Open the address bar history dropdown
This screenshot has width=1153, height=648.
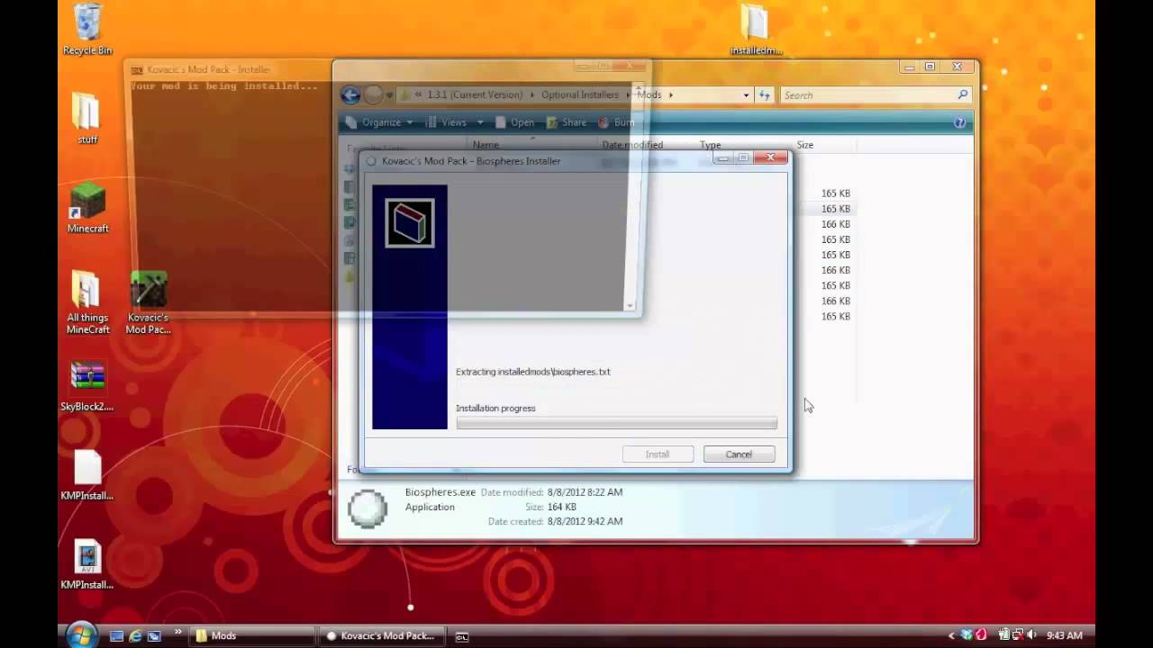[x=746, y=94]
